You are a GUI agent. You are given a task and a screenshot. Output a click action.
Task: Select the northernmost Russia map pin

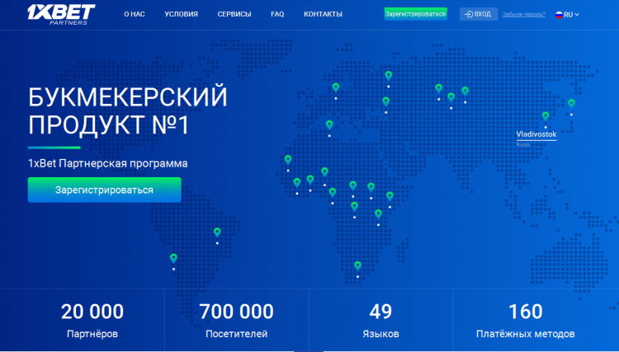coord(389,75)
